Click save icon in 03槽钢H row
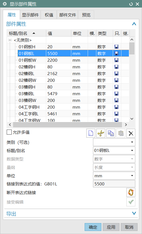The width and height of the screenshot is (142, 234). pyautogui.click(x=116, y=87)
